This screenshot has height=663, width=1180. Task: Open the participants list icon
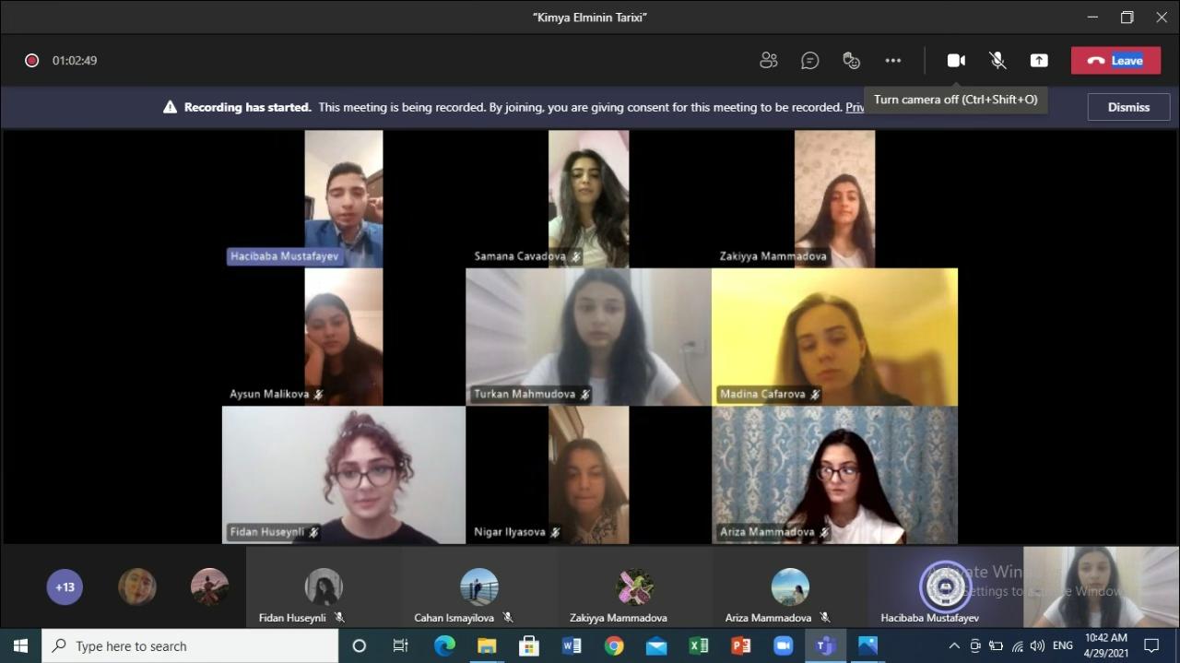(768, 61)
